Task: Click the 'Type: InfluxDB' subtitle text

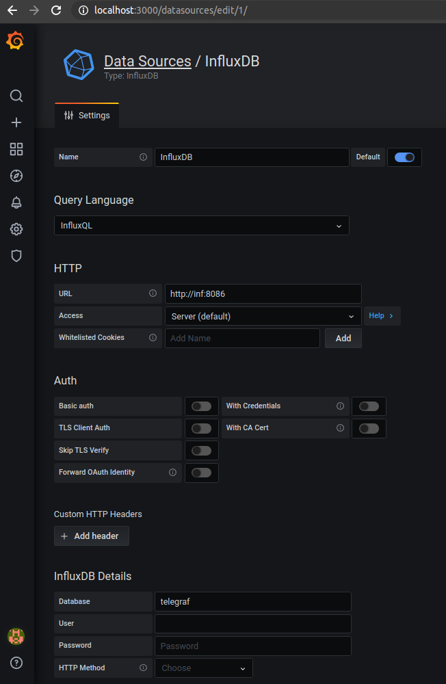Action: click(x=131, y=76)
